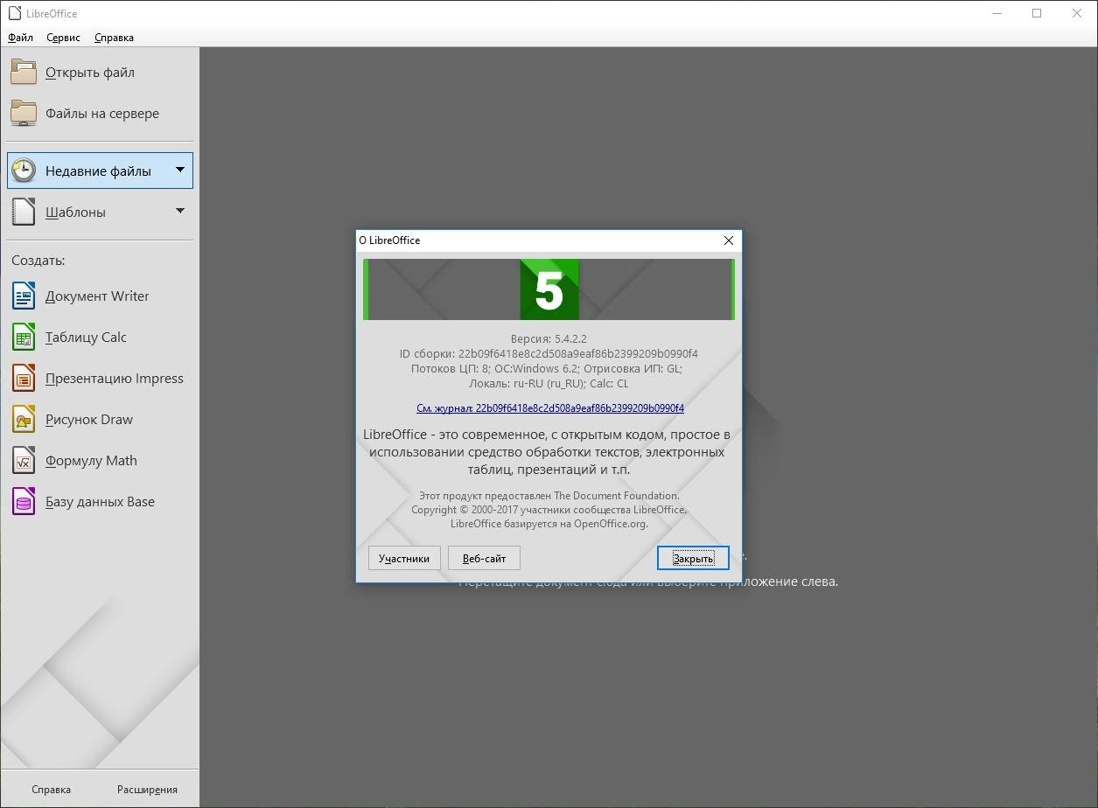Screen dimensions: 1098x808
Task: Click the Закрыть button
Action: click(693, 558)
